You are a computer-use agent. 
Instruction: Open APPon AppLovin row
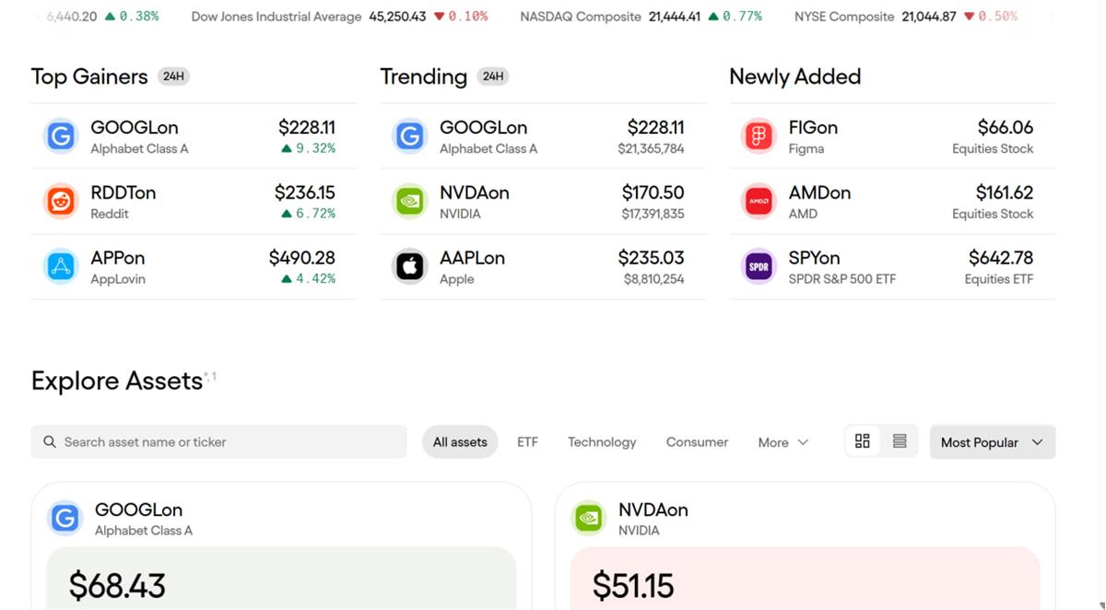194,267
